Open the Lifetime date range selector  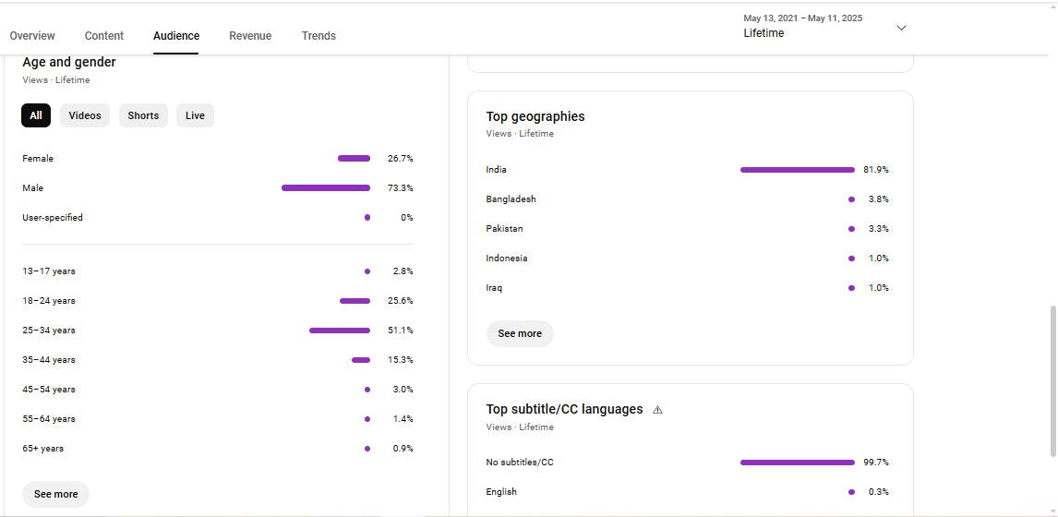(x=802, y=26)
